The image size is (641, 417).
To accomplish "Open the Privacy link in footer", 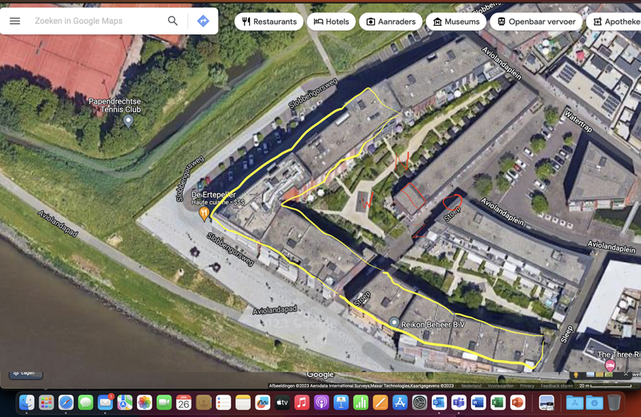I will pos(527,386).
